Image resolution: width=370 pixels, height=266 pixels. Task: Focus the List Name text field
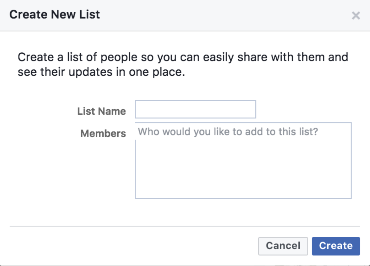click(x=195, y=109)
